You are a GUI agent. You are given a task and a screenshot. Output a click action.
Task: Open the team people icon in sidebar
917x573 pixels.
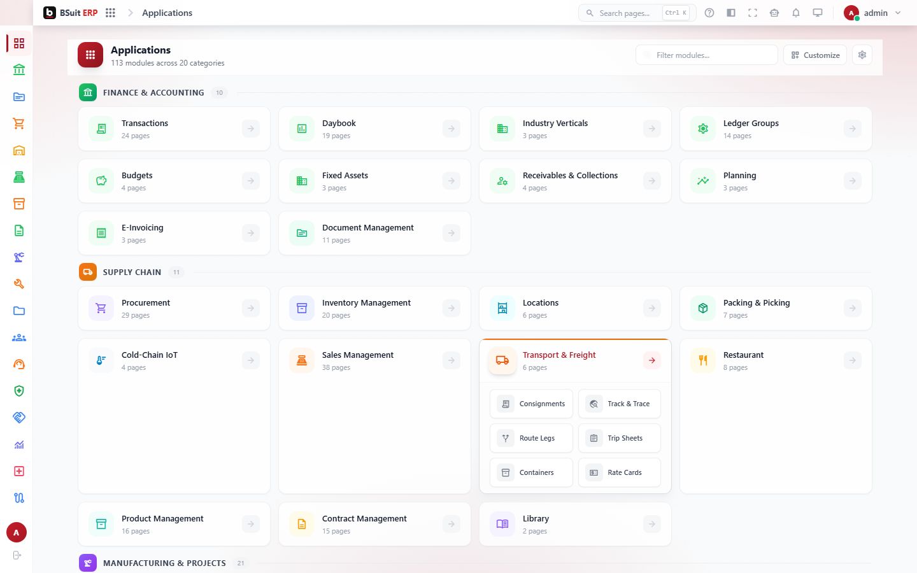(19, 337)
